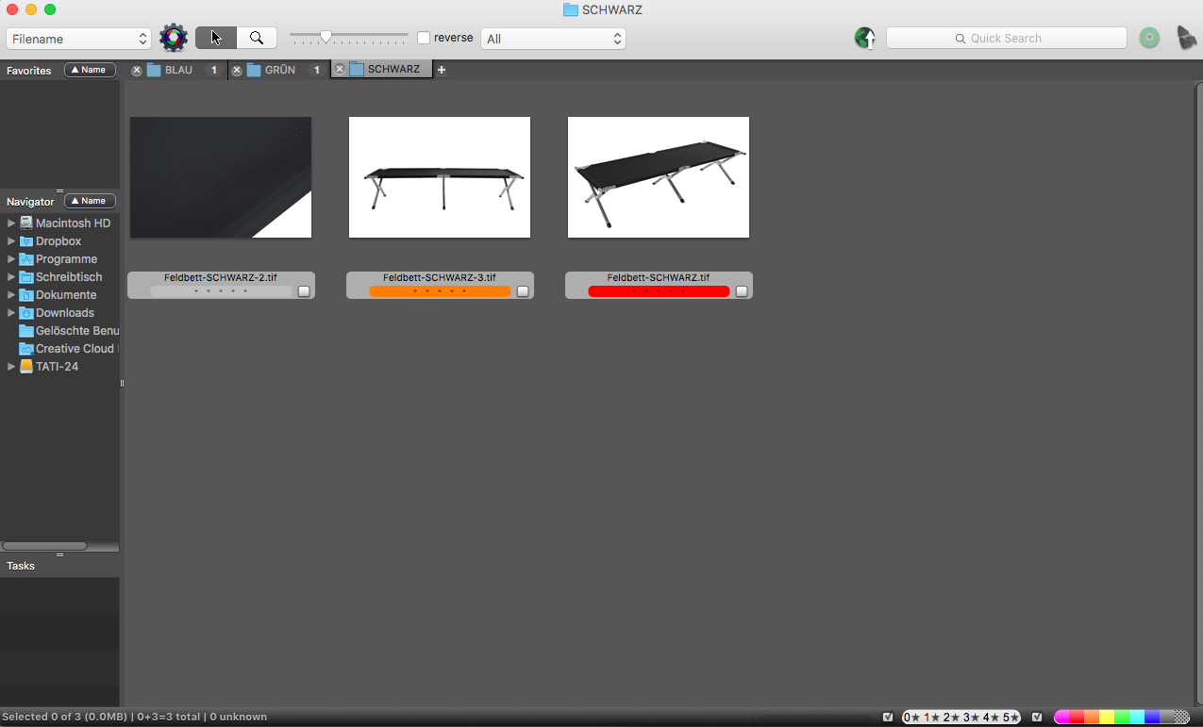1203x727 pixels.
Task: Toggle the dotted no-color class filter
Action: coord(1181,718)
